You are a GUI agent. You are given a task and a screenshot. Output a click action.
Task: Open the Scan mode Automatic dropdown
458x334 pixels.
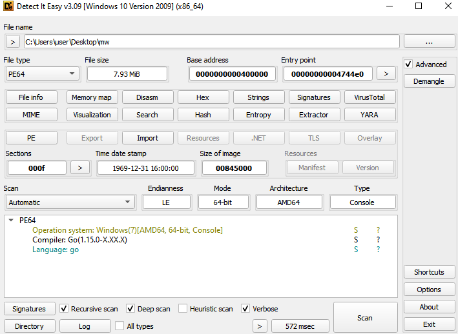pyautogui.click(x=69, y=202)
